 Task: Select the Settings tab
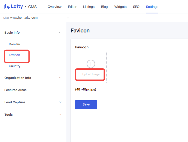152,7
